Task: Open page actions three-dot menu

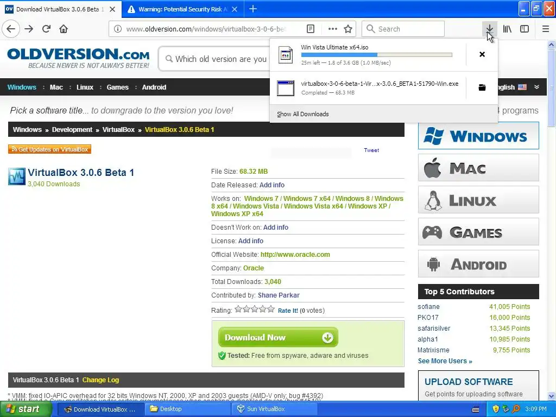Action: coord(333,29)
